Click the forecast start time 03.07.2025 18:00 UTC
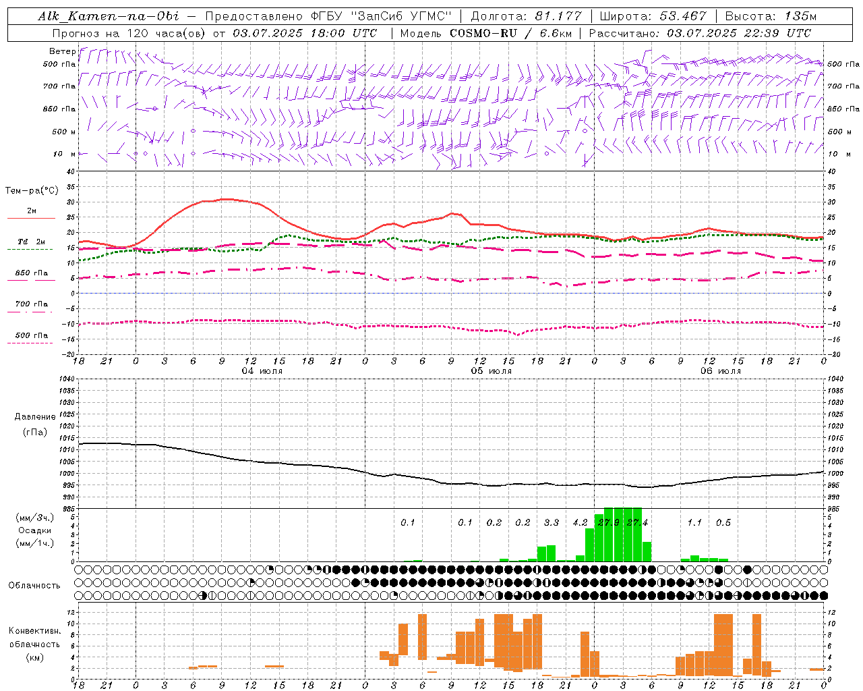 [305, 33]
